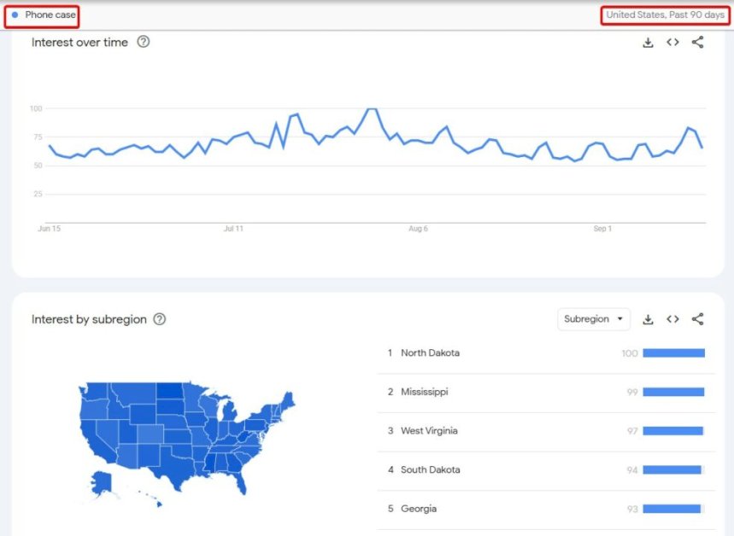
Task: Select Mississippi from the subregion list
Action: coord(426,392)
